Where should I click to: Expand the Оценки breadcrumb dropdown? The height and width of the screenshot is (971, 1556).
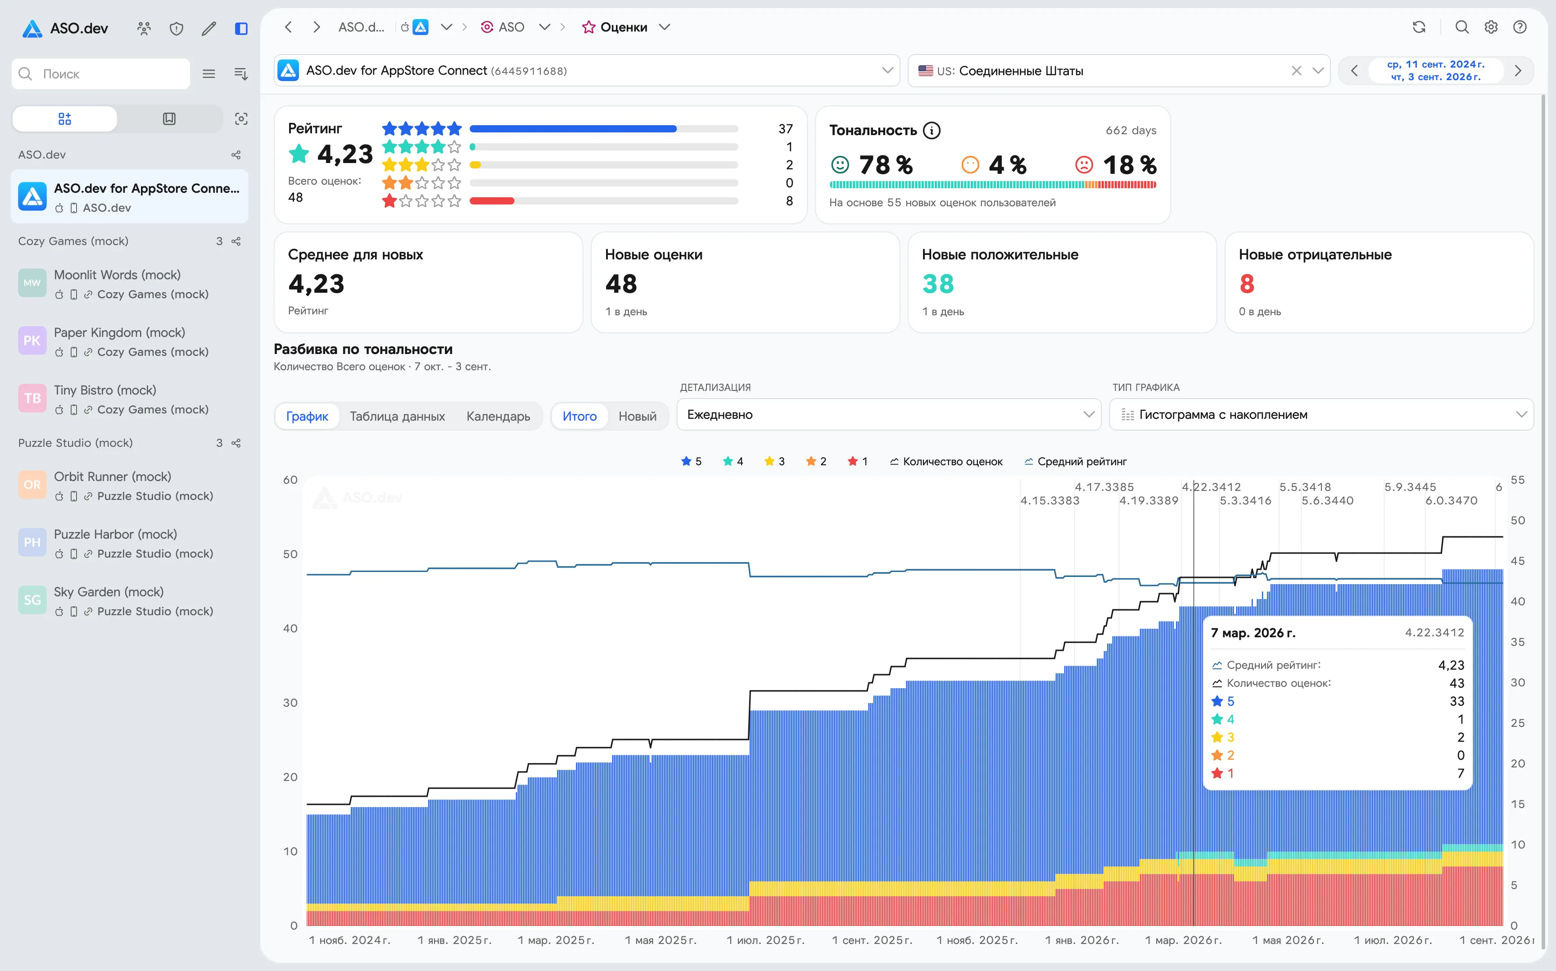point(665,27)
